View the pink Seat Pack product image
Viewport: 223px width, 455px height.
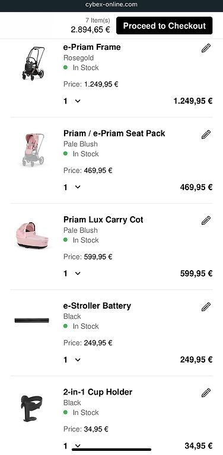point(33,149)
